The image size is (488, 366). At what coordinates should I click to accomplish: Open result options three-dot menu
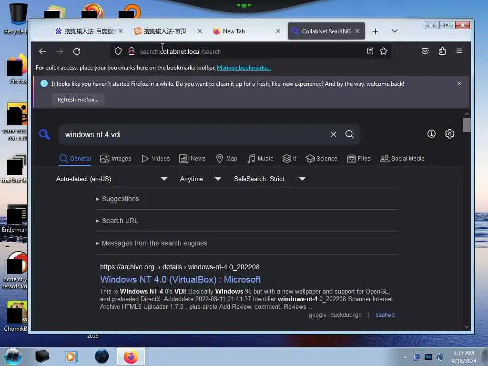pyautogui.click(x=368, y=315)
